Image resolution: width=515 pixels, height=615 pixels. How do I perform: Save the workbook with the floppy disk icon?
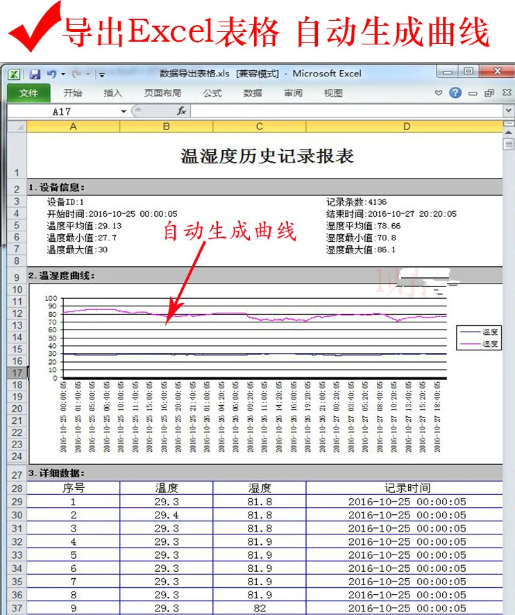(x=35, y=74)
